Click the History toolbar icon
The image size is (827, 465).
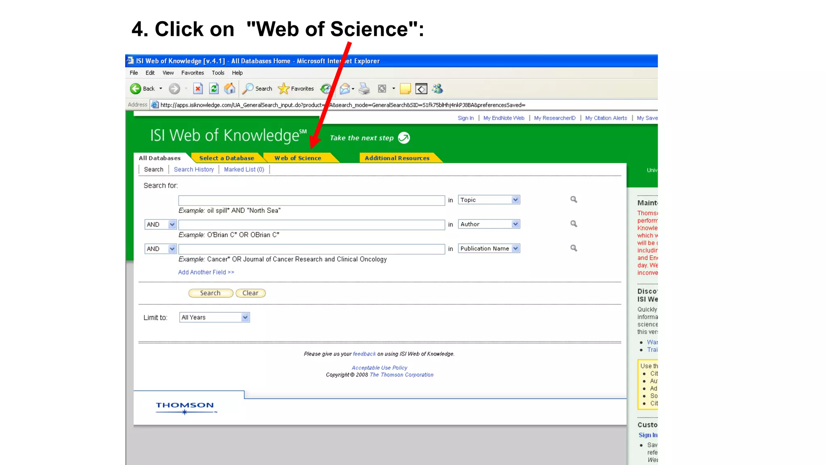coord(325,89)
